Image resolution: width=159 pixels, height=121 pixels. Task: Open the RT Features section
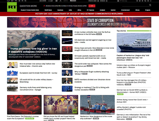90,10
